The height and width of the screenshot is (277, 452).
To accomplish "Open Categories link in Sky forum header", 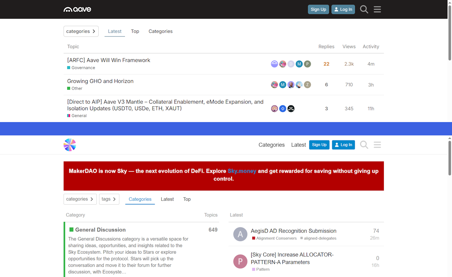I will coord(272,145).
